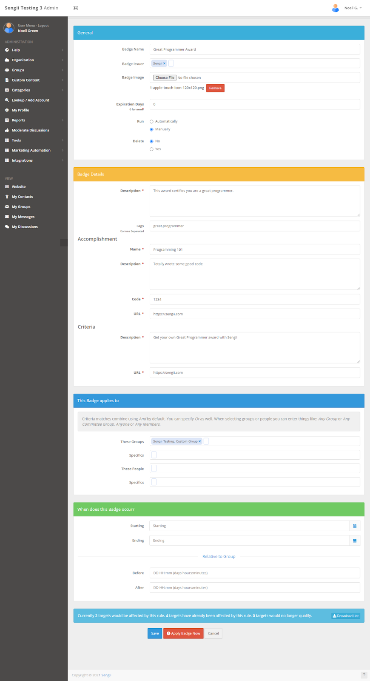
Task: Click the Website icon under View
Action: coord(7,186)
